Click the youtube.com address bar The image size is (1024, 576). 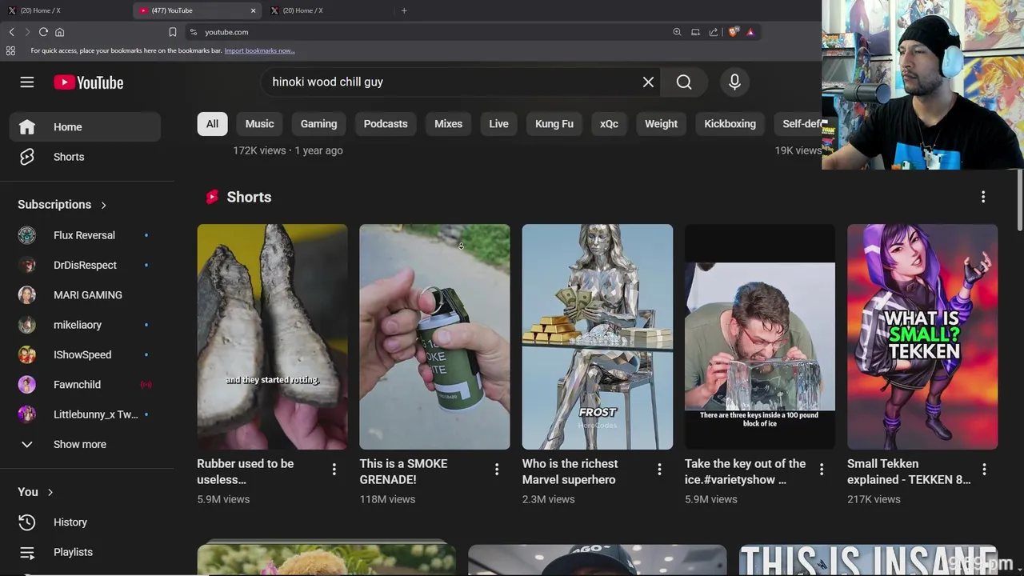[x=432, y=32]
